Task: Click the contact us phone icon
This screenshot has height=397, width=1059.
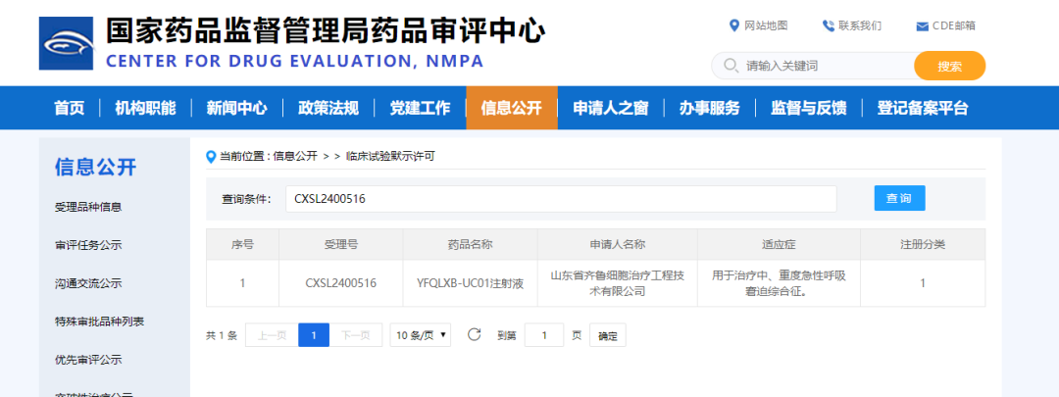Action: point(829,25)
